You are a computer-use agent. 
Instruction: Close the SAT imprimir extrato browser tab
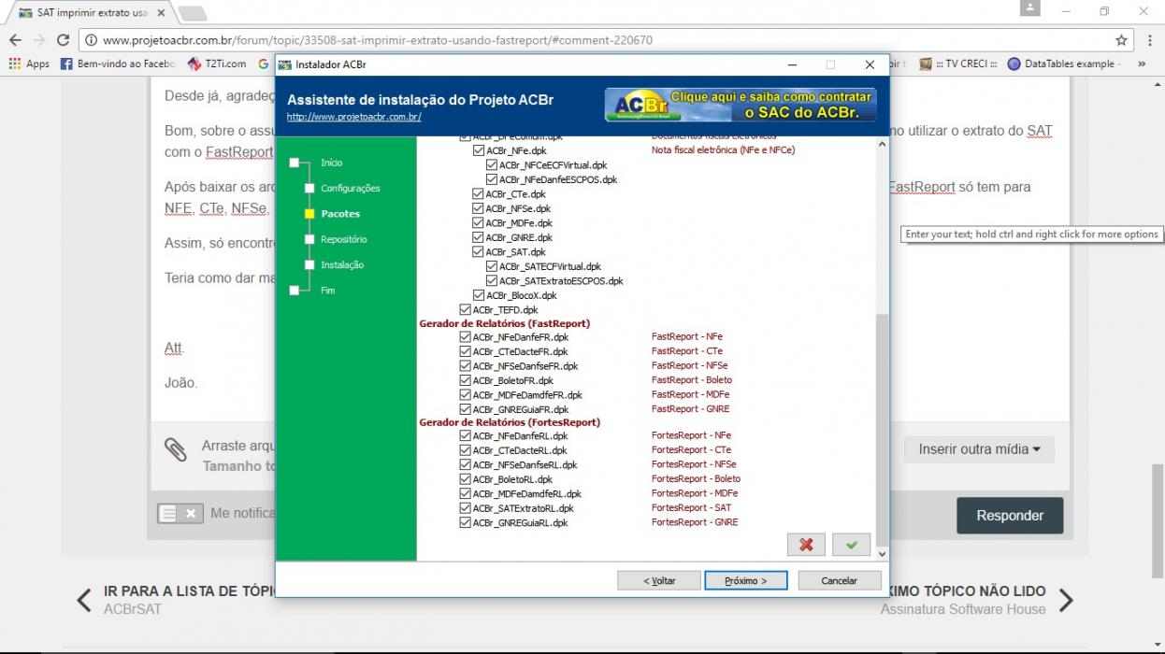pyautogui.click(x=161, y=13)
